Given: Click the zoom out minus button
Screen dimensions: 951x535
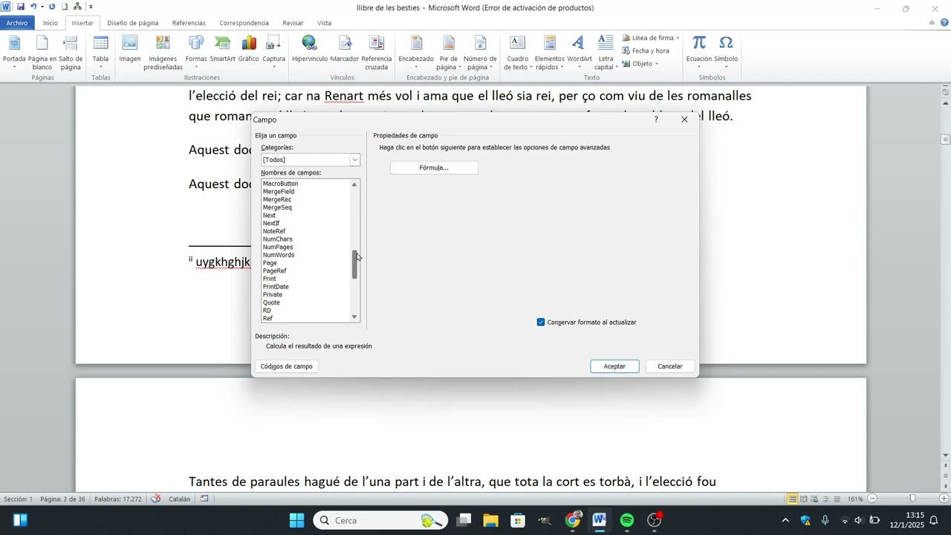Looking at the screenshot, I should coord(873,499).
